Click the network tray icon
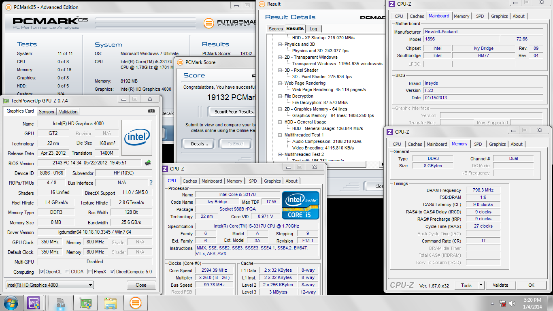The image size is (553, 311). (502, 303)
